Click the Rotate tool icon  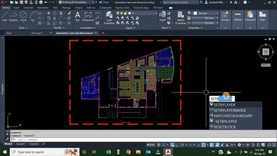[x=55, y=13]
